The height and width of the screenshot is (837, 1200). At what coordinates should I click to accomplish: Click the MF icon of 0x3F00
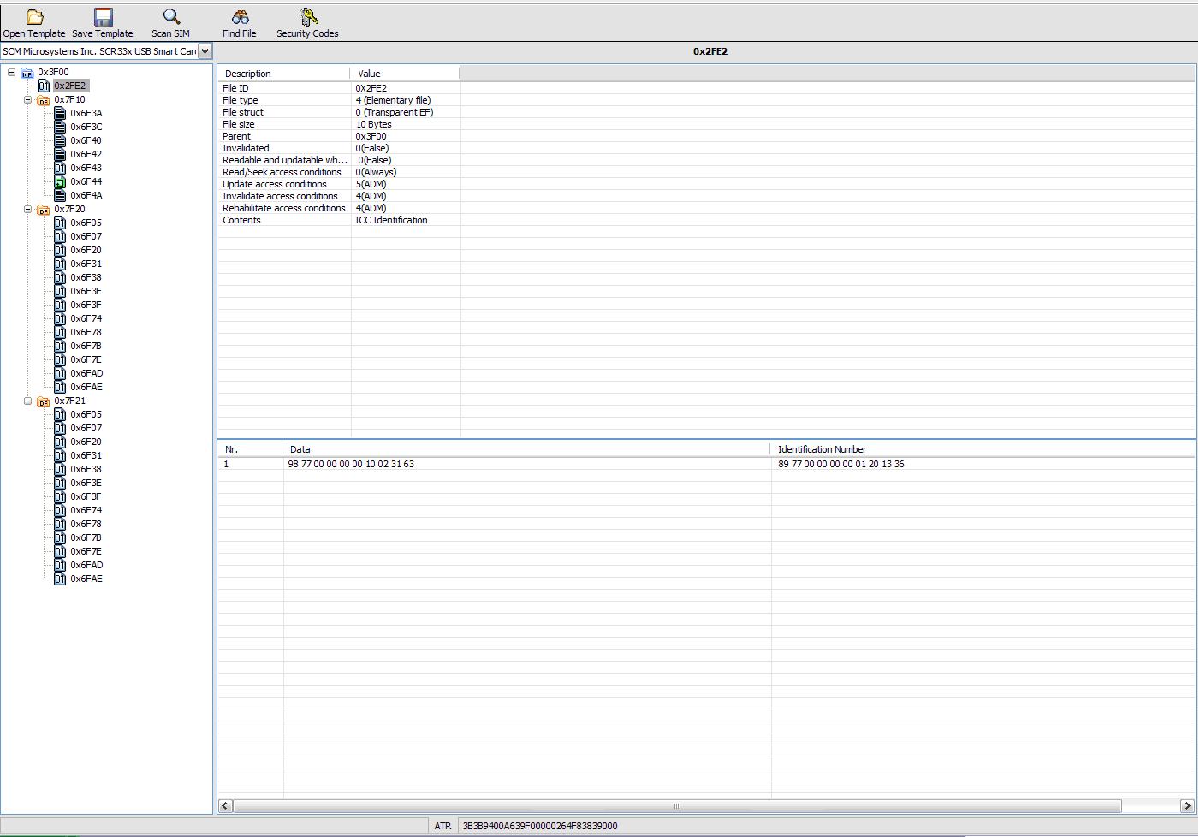pos(27,73)
